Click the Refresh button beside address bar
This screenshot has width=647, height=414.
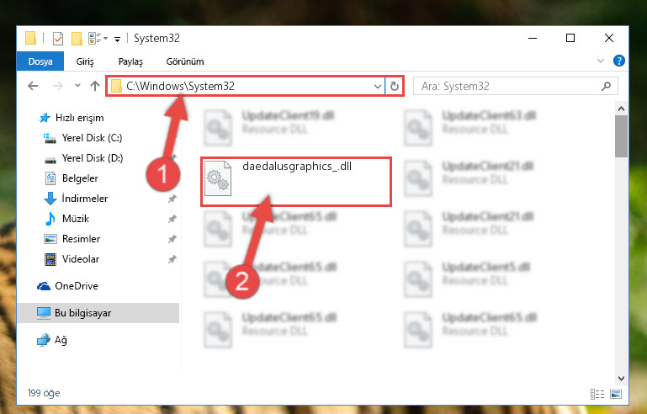pyautogui.click(x=394, y=87)
